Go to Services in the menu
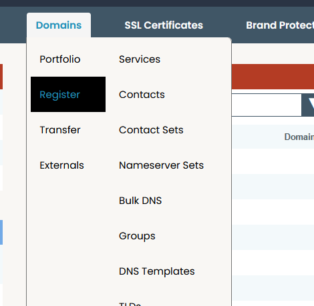This screenshot has width=314, height=306. (140, 59)
